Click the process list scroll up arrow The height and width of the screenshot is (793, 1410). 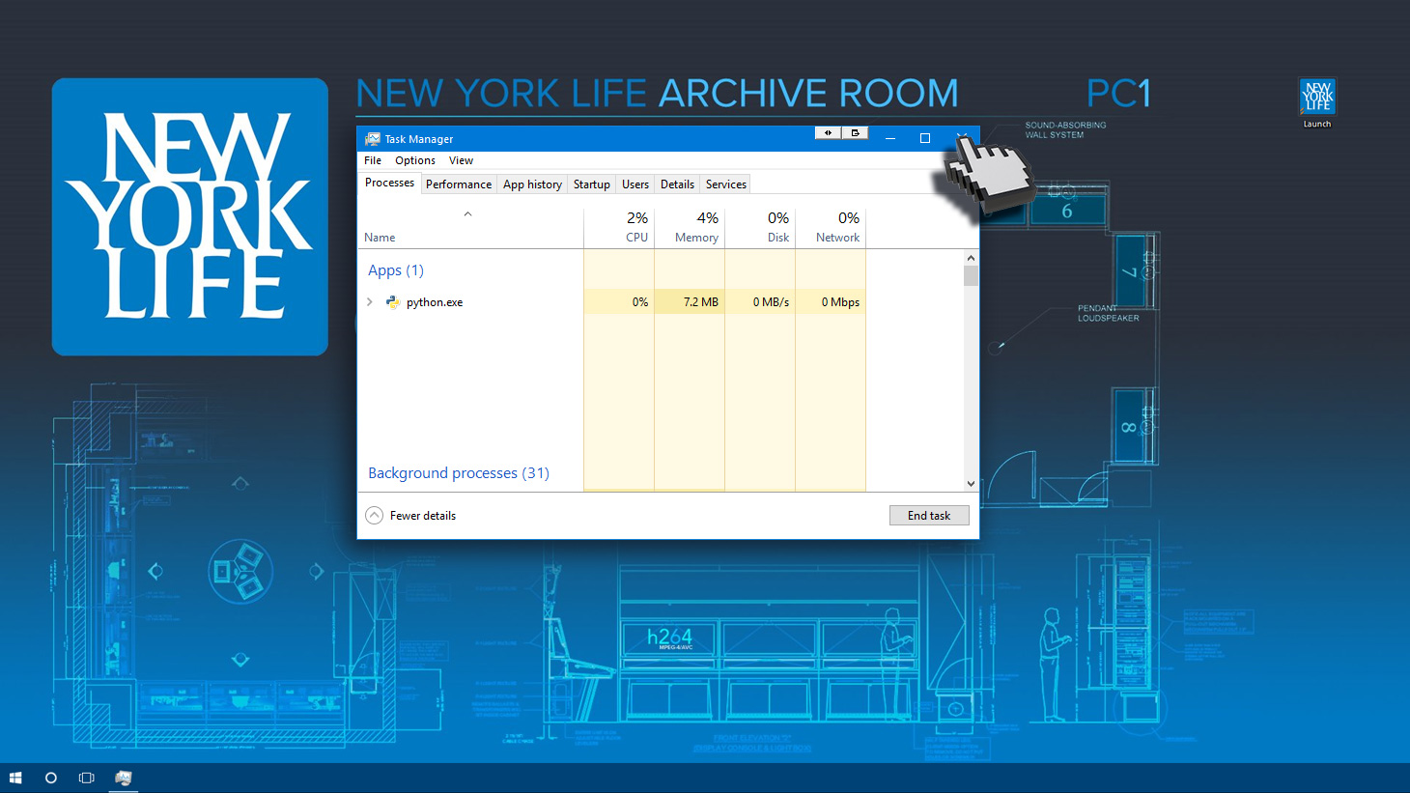[971, 258]
